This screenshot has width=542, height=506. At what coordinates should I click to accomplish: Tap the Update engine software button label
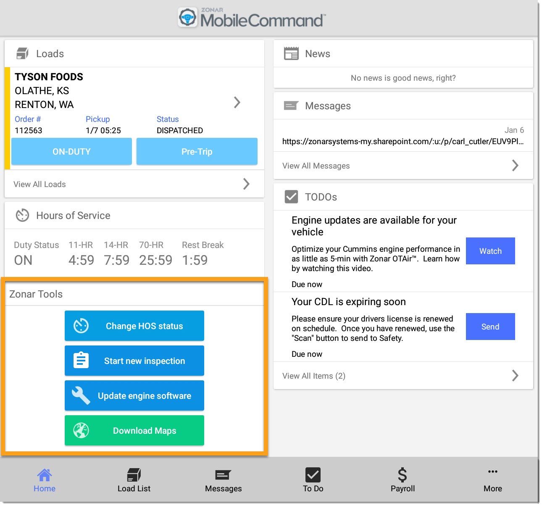pos(145,396)
